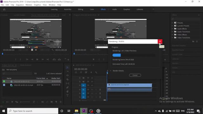Expand the Video Effects folder
Screen dimensions: 203x114
tap(172, 35)
